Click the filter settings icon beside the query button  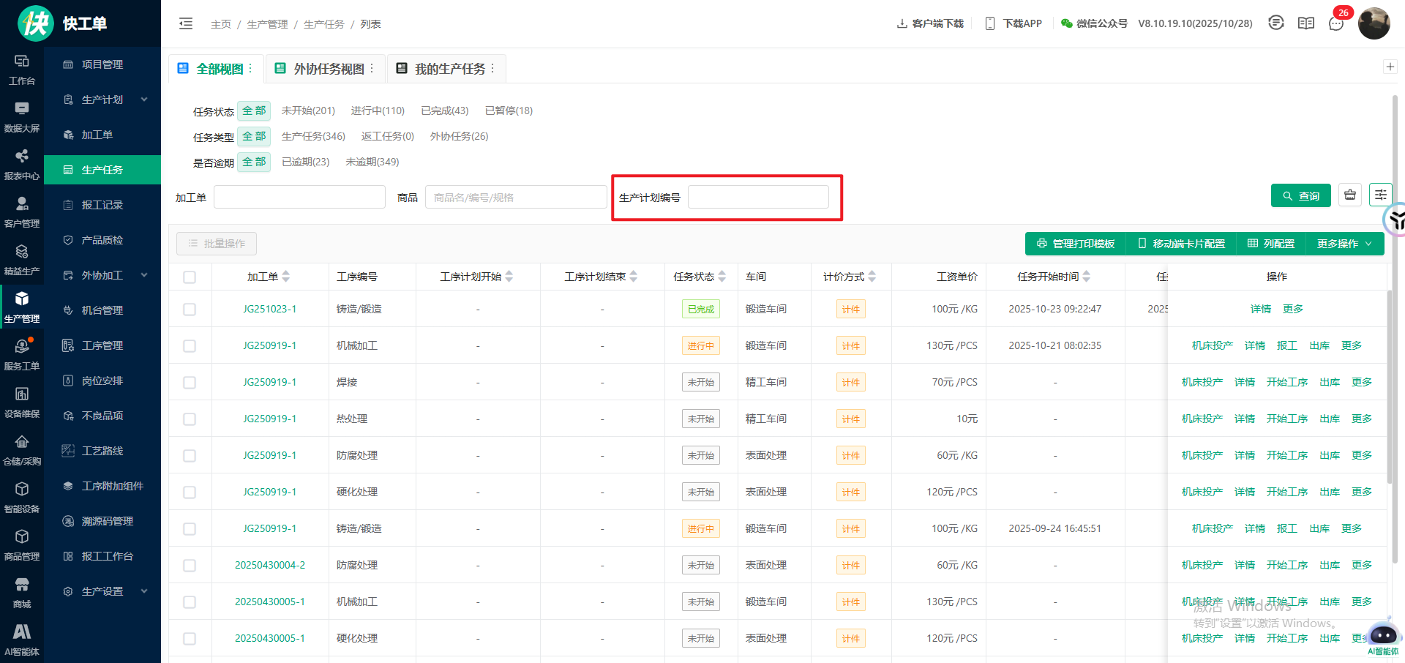click(1380, 195)
